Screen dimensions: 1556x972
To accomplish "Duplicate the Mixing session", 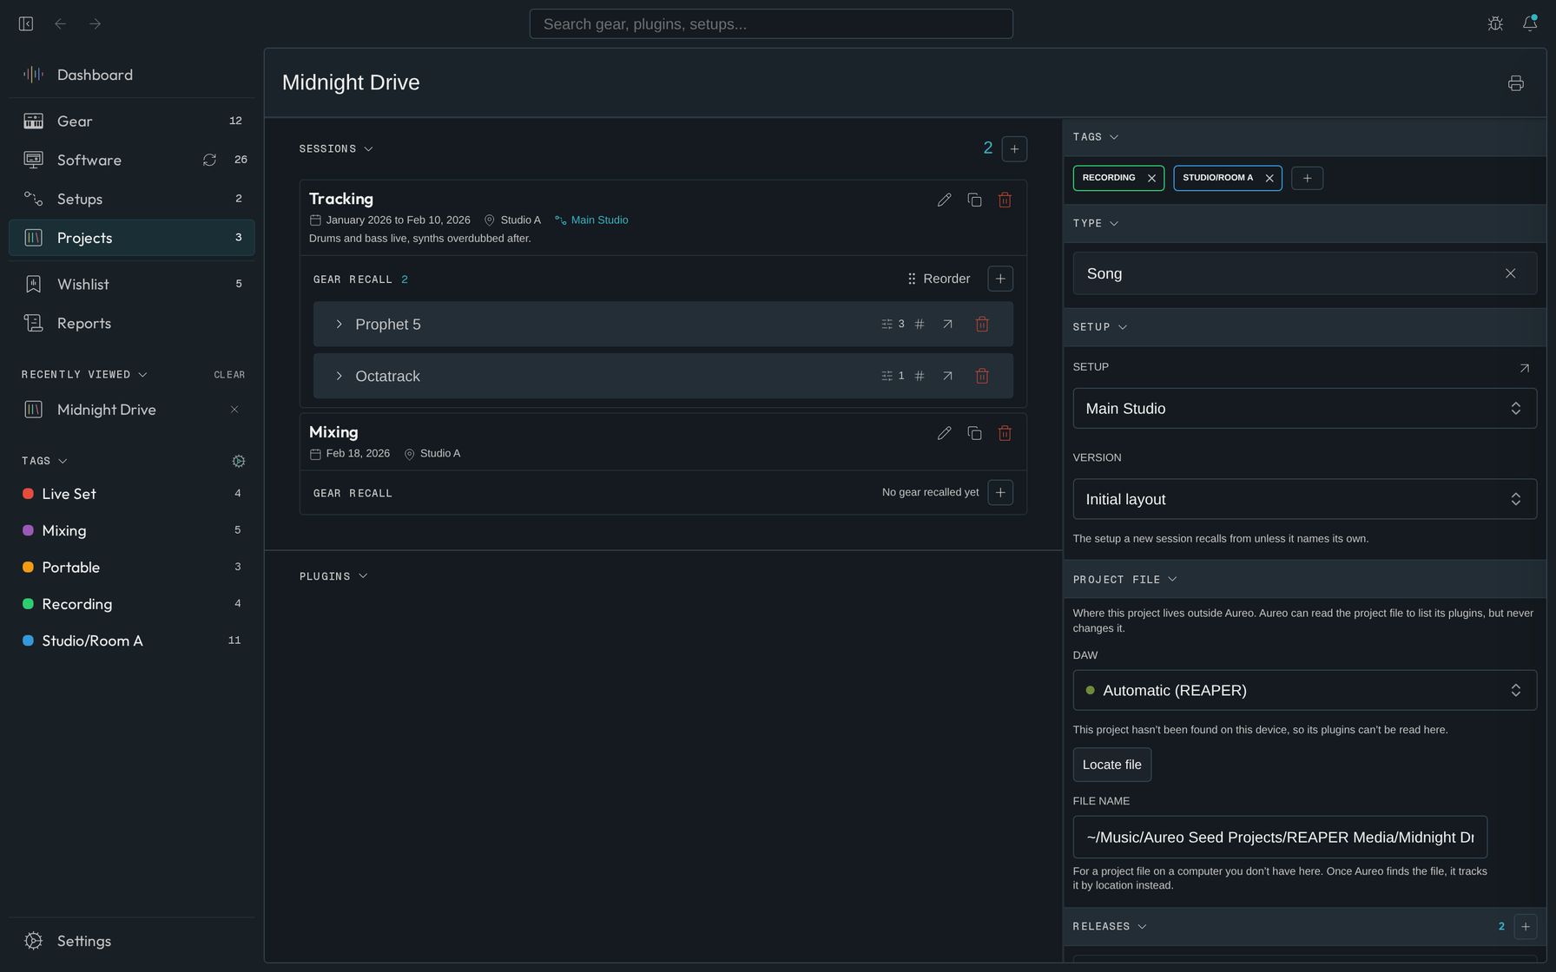I will pyautogui.click(x=974, y=433).
